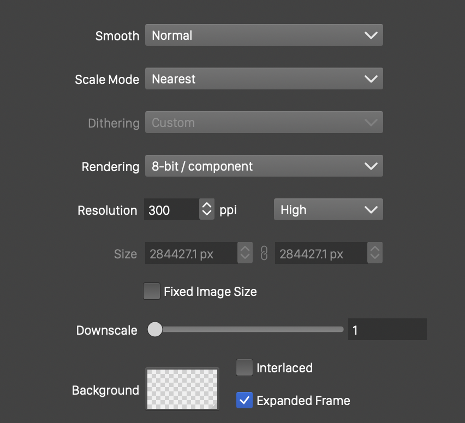
Task: Click the Downscale slider track
Action: coord(251,329)
